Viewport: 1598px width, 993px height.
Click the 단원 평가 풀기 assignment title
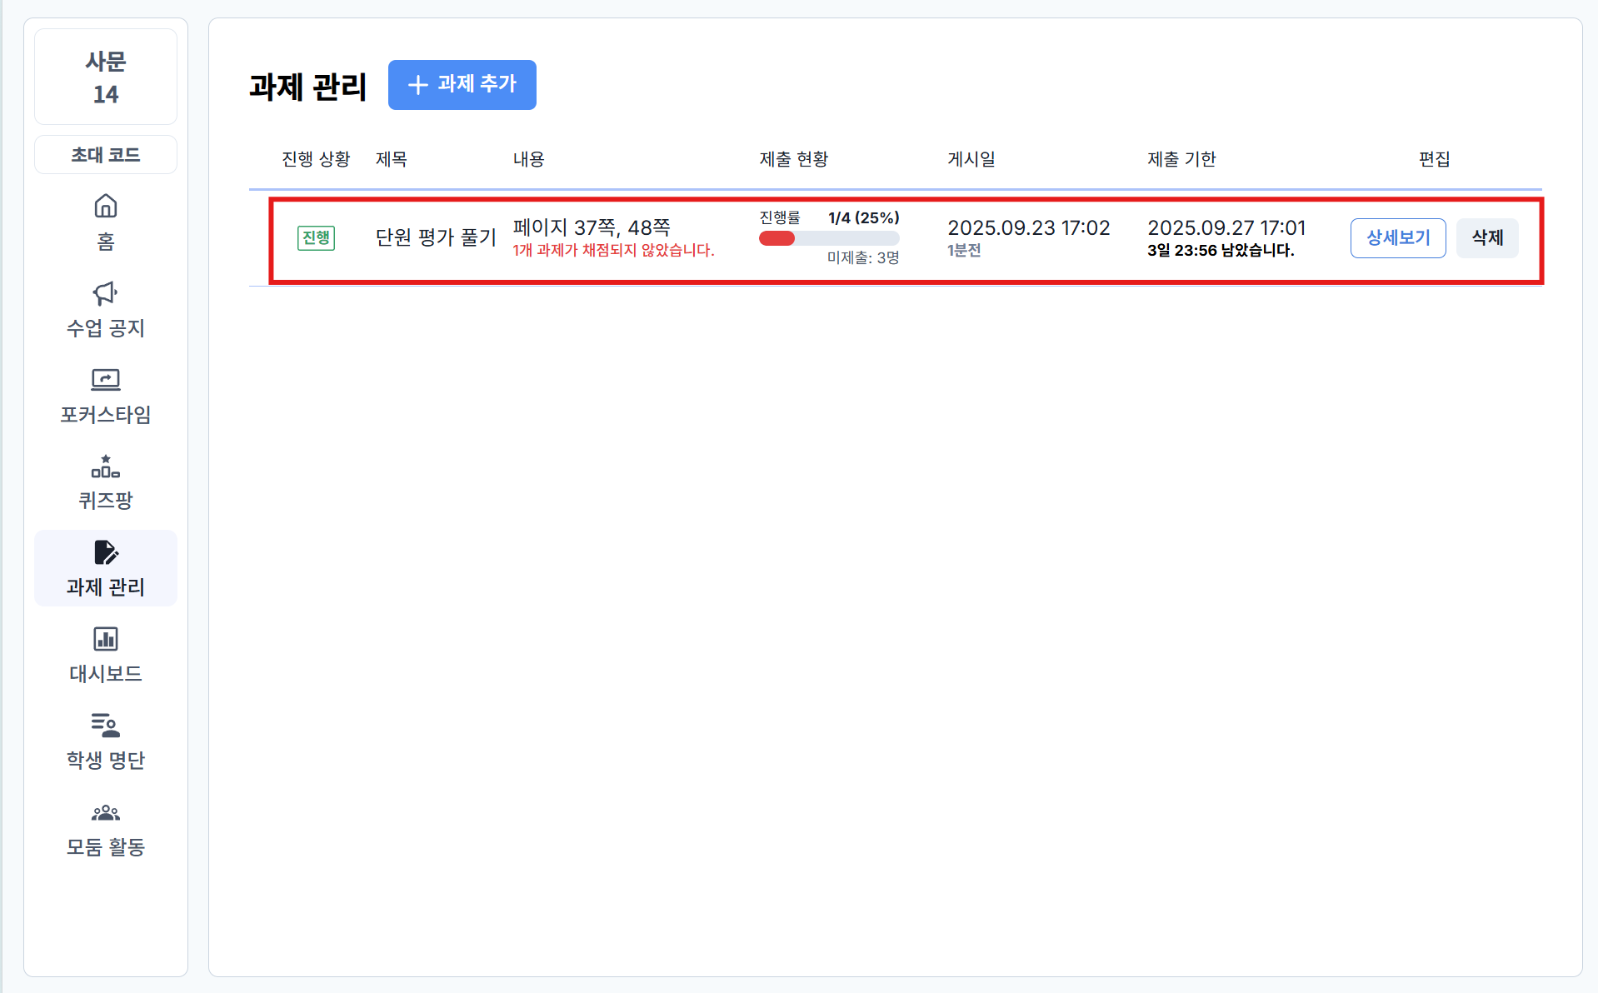[436, 238]
